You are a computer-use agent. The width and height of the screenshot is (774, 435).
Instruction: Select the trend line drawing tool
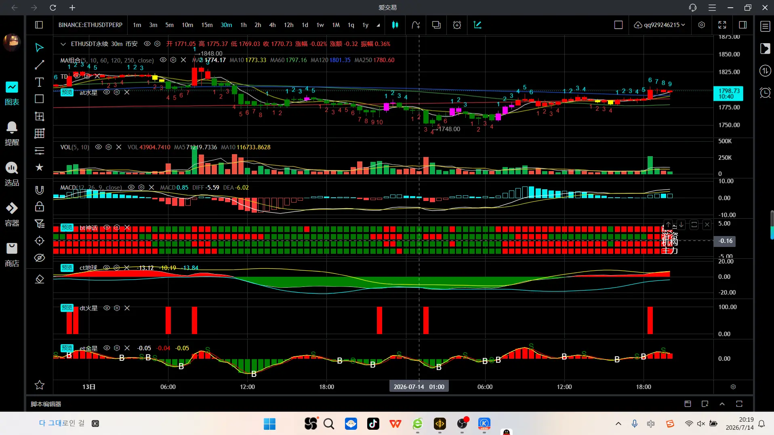click(39, 65)
